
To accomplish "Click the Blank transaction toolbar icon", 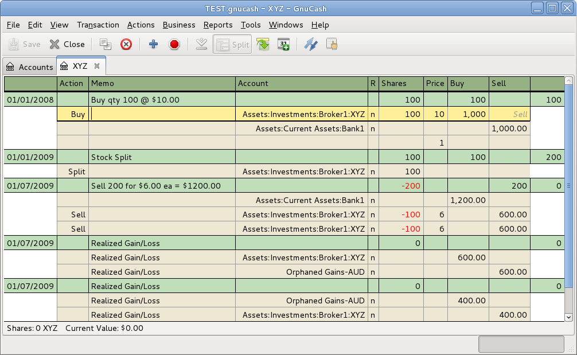I will pos(201,44).
